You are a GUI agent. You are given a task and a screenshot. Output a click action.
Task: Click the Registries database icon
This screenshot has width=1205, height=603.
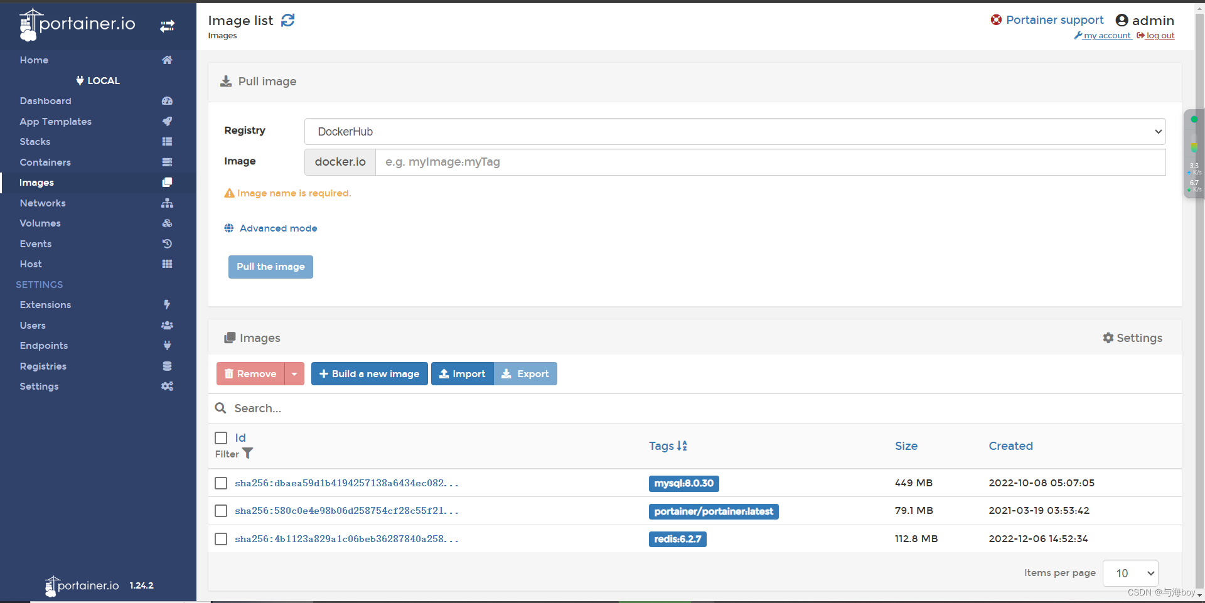[x=167, y=366]
